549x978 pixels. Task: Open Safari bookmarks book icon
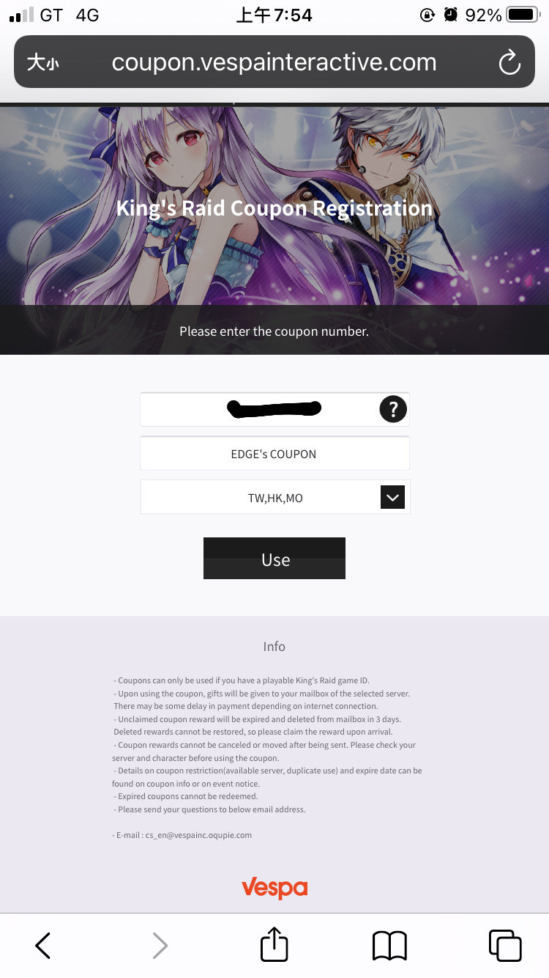pos(389,946)
